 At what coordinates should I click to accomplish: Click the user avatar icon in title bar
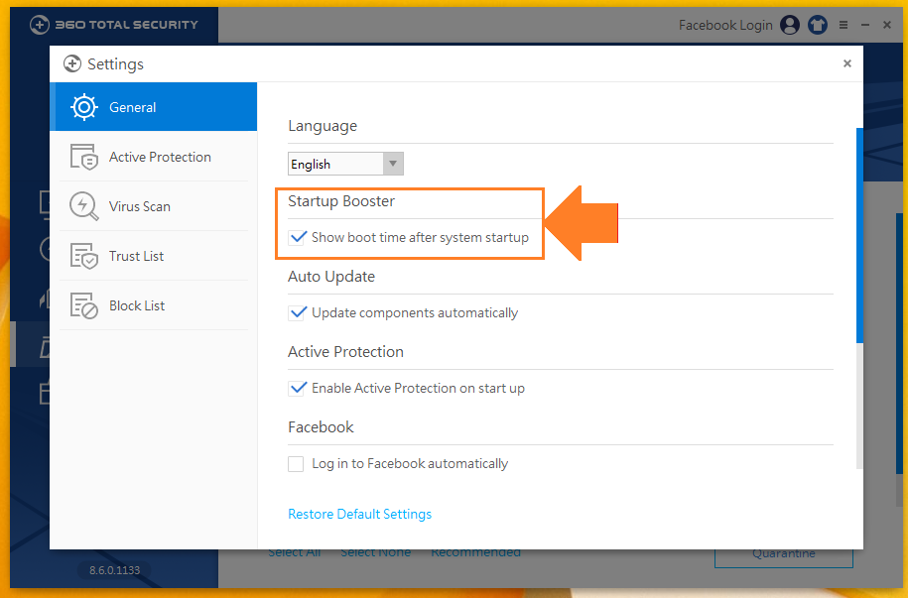790,25
